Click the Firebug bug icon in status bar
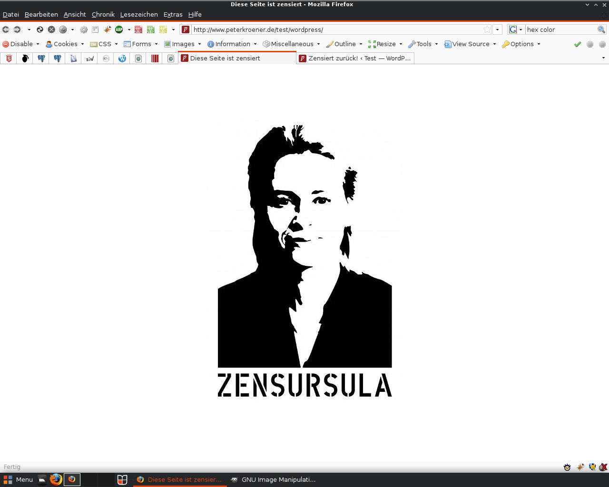The height and width of the screenshot is (487, 609). pyautogui.click(x=580, y=467)
